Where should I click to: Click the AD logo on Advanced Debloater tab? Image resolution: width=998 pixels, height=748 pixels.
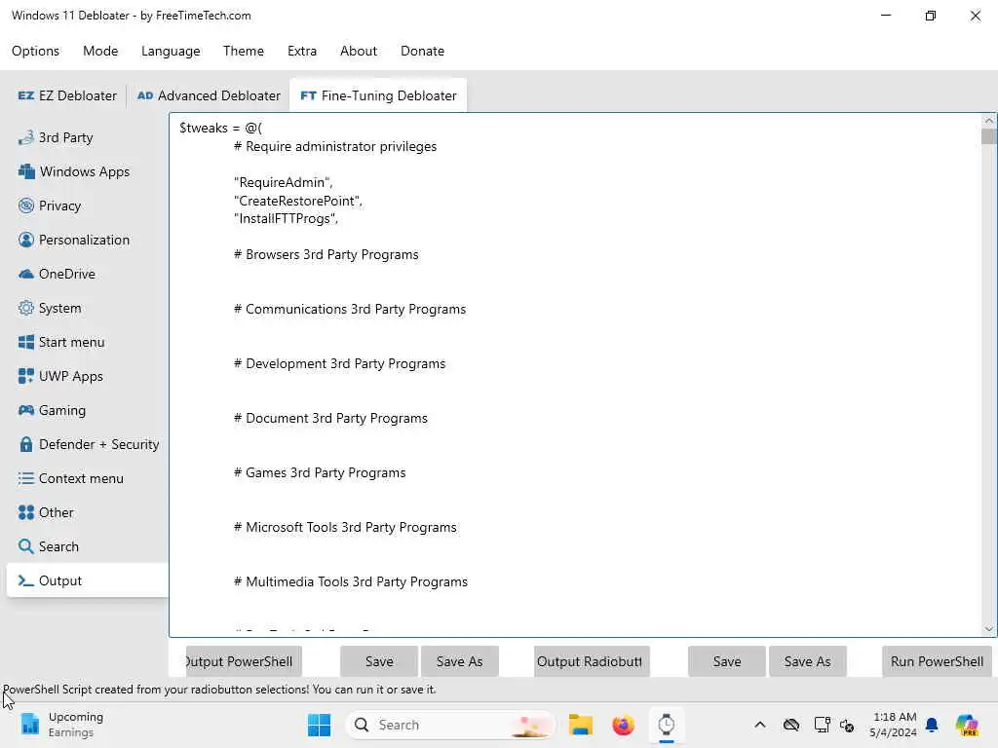145,95
